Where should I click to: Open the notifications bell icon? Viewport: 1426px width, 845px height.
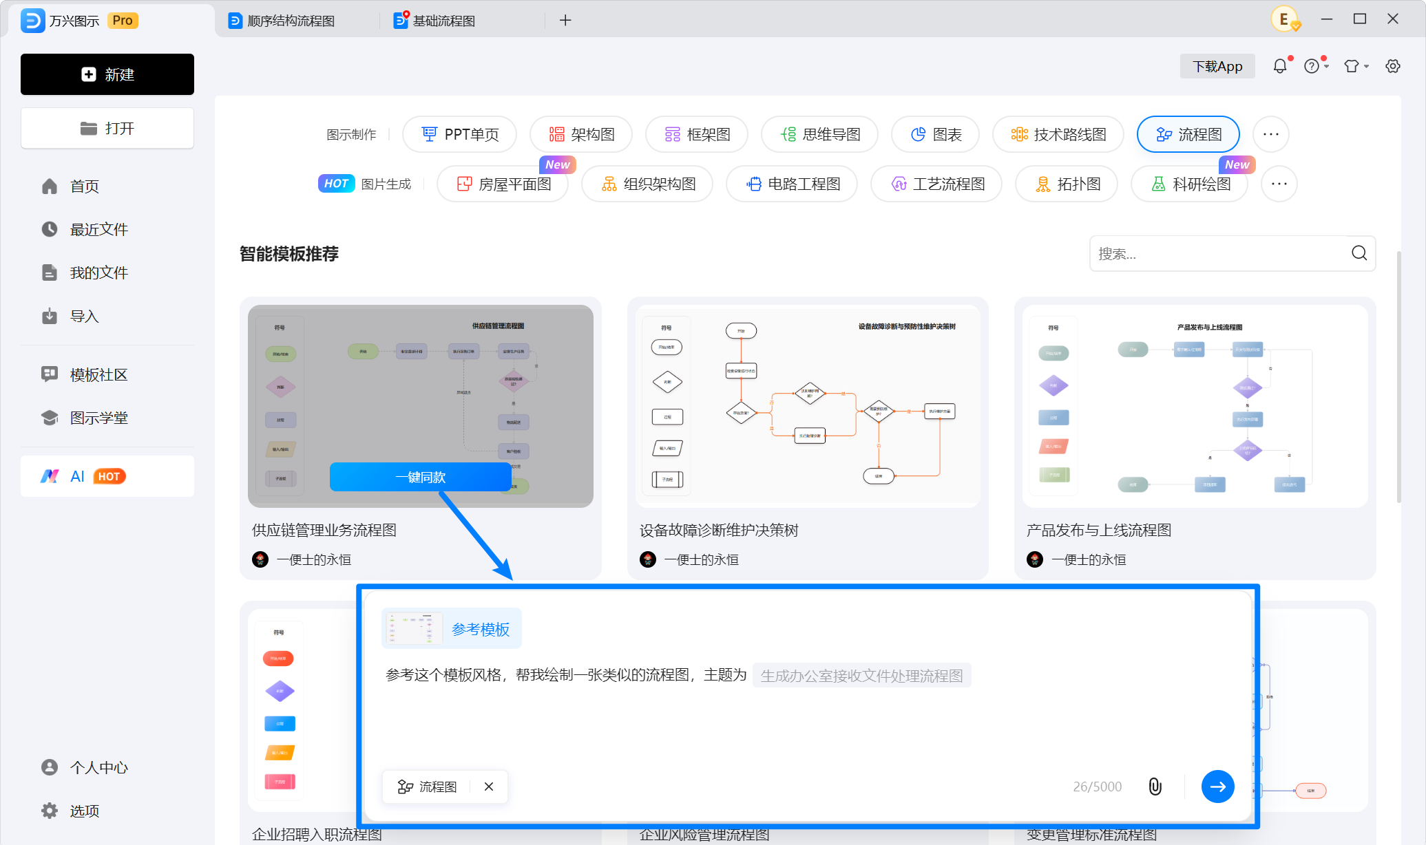pyautogui.click(x=1280, y=66)
